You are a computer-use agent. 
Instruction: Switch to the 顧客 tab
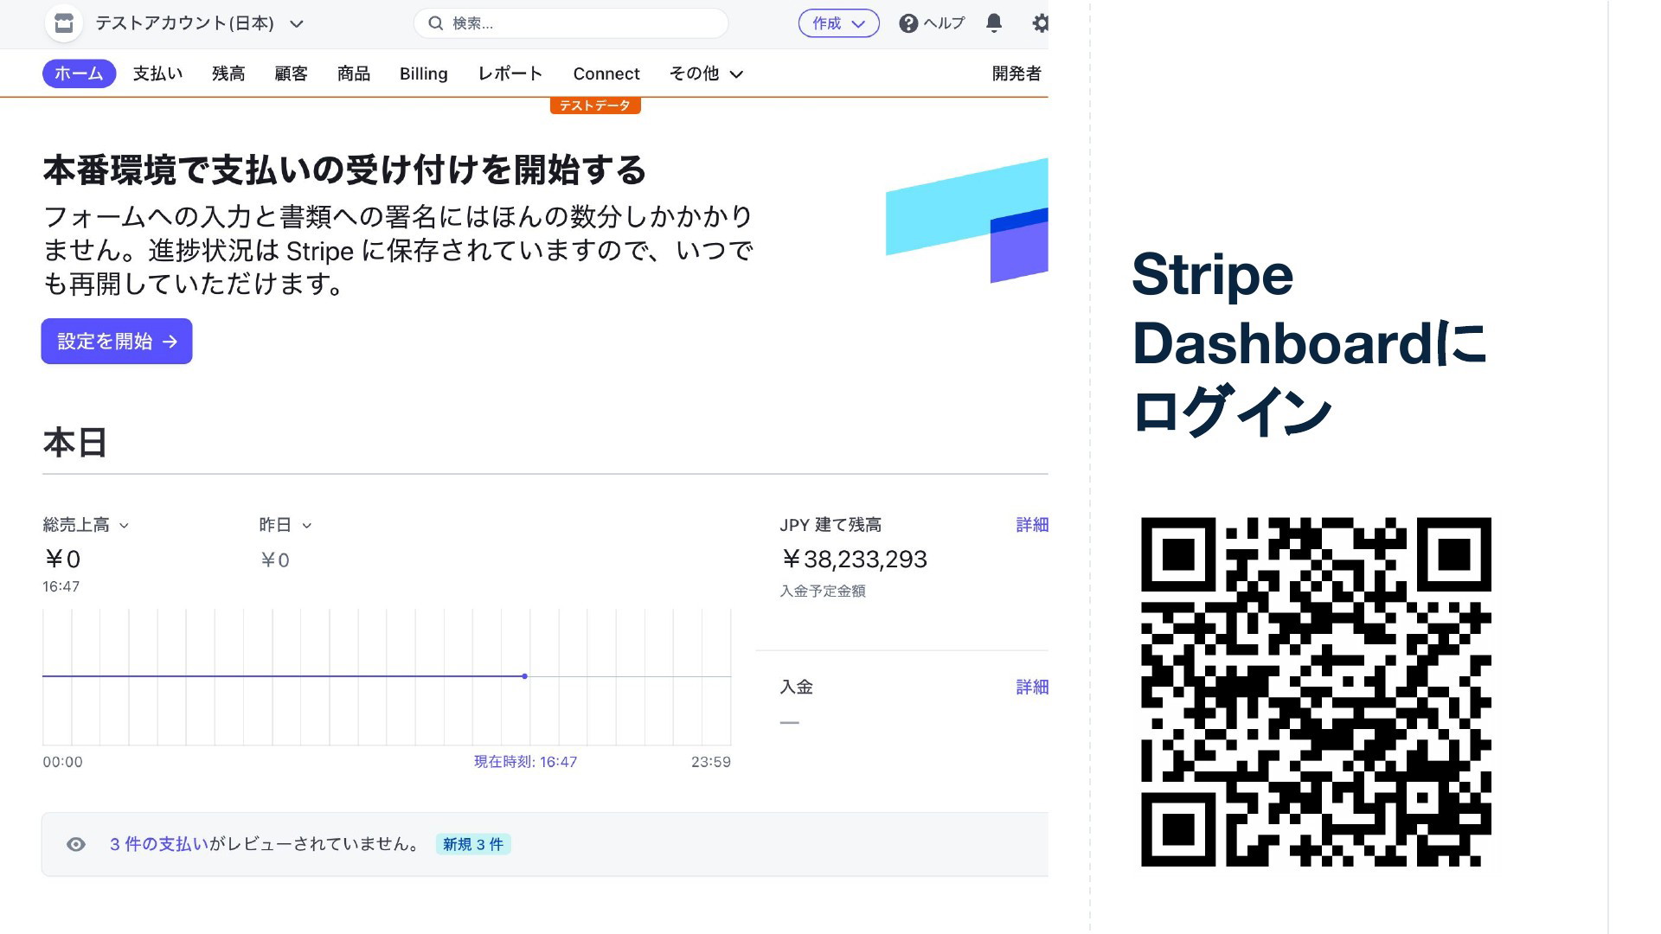(291, 74)
